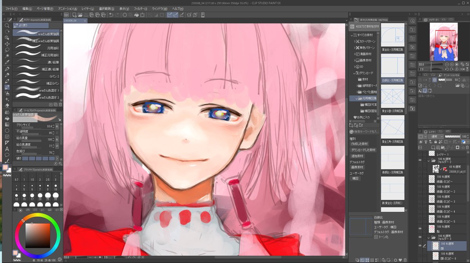This screenshot has height=263, width=470.
Task: Click the 検索キーワード search input field
Action: 364,132
